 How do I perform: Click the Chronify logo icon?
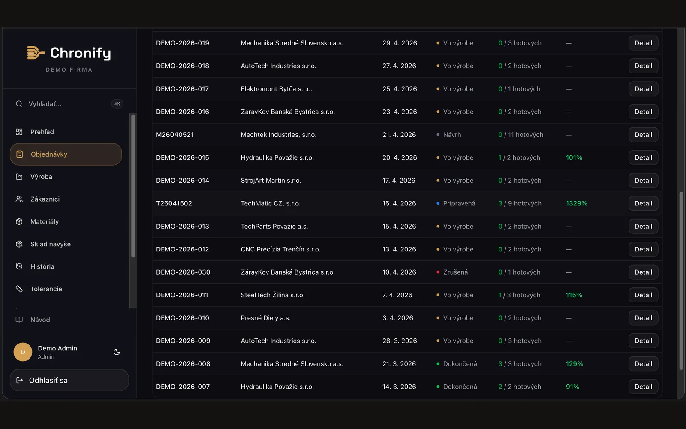tap(36, 53)
